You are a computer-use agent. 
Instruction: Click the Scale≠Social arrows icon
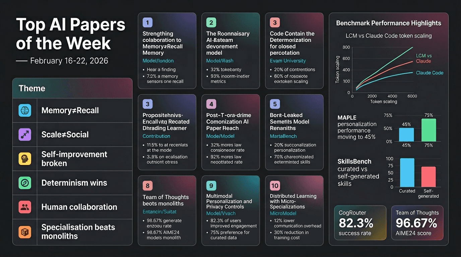pos(25,134)
